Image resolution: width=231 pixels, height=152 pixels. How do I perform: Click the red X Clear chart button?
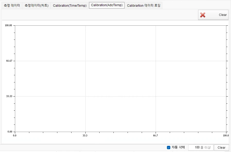[x=213, y=15]
